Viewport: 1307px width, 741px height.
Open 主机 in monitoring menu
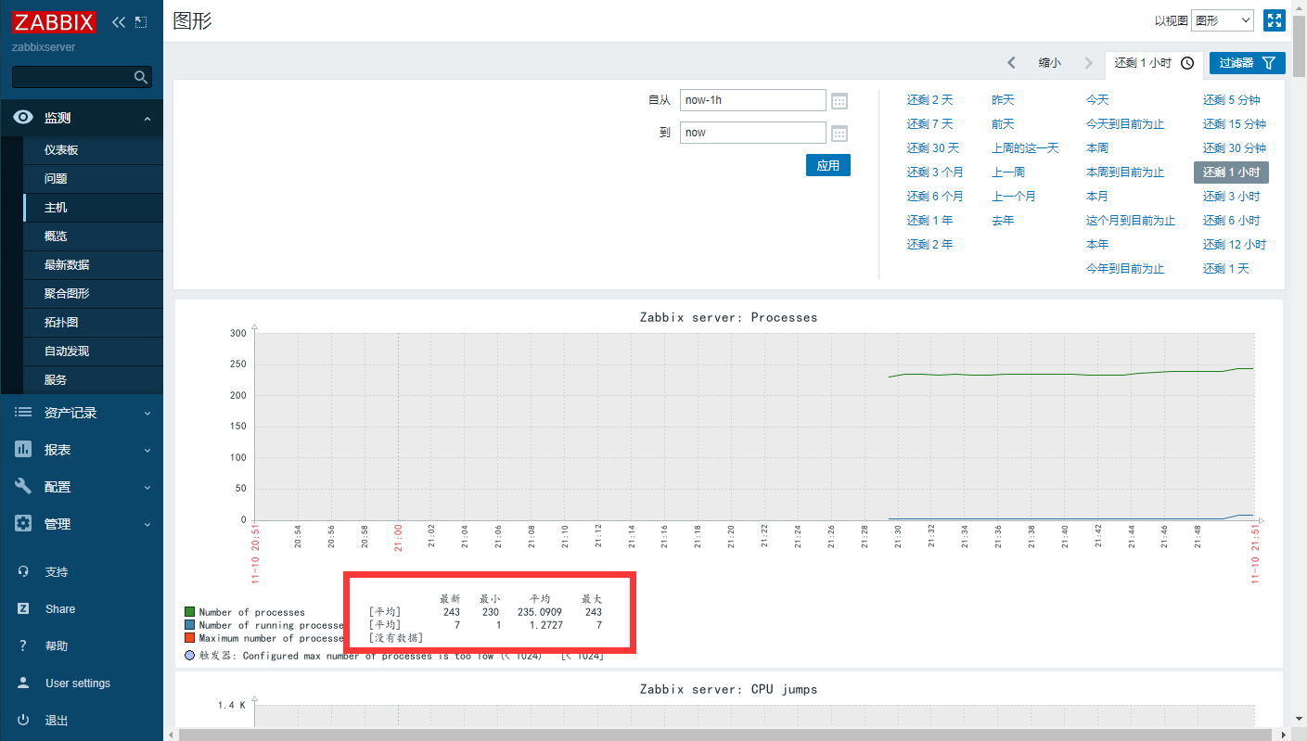coord(56,208)
